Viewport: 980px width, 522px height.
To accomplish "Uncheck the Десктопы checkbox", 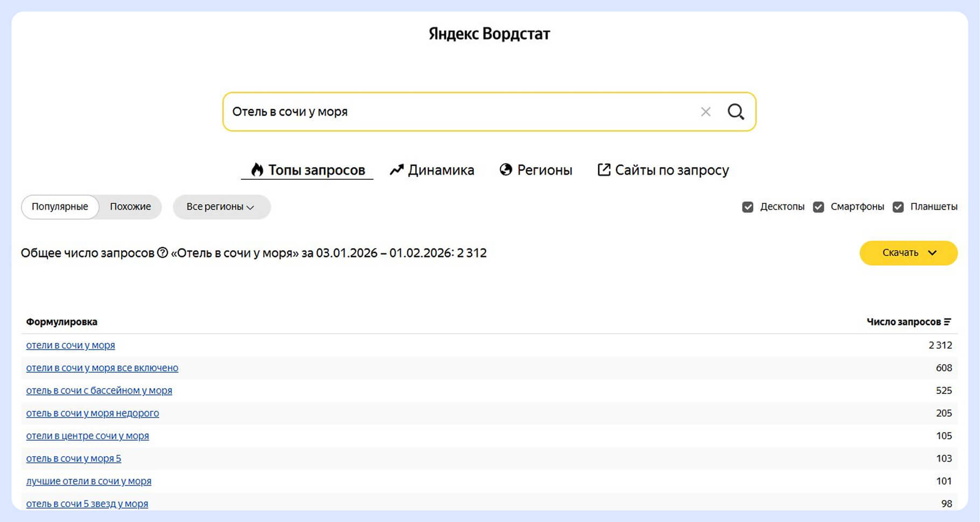I will [x=747, y=207].
